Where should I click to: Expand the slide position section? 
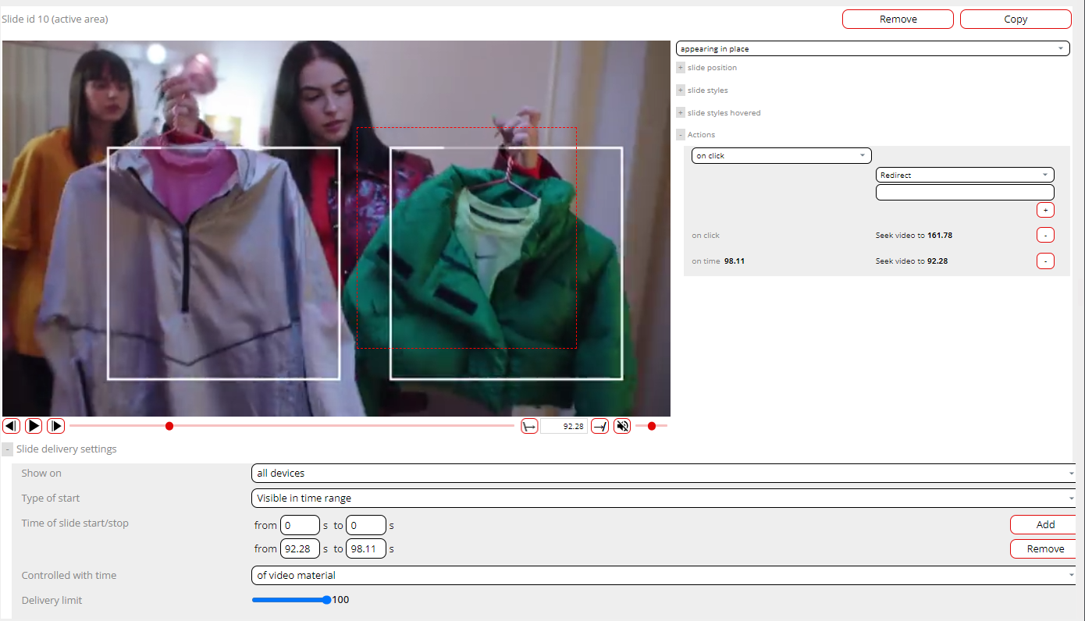[x=681, y=68]
